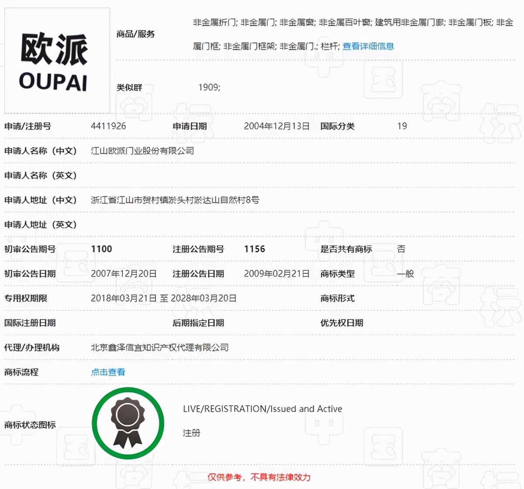Select applicant name 江山欧派门业股份有限公司
This screenshot has width=524, height=489.
pos(142,151)
